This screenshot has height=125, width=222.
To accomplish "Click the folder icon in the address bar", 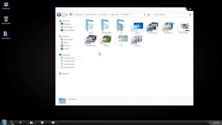I will [x=71, y=15].
